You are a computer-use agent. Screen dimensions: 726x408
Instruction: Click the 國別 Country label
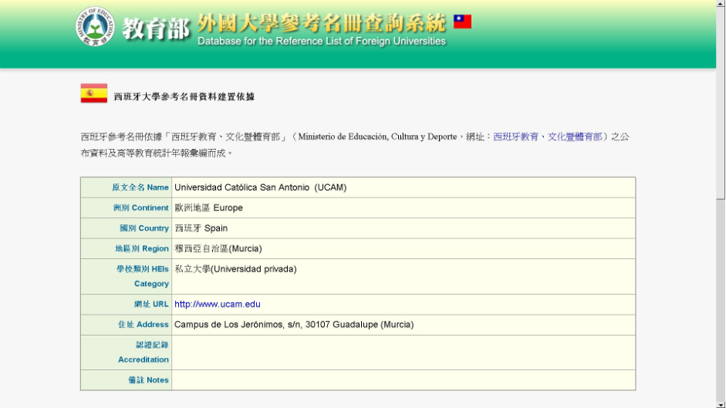click(144, 228)
